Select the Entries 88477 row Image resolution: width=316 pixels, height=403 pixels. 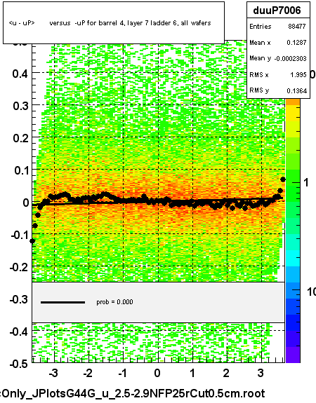(x=278, y=26)
